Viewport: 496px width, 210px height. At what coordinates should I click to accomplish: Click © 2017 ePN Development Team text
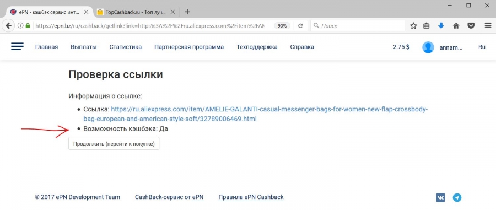pyautogui.click(x=78, y=197)
